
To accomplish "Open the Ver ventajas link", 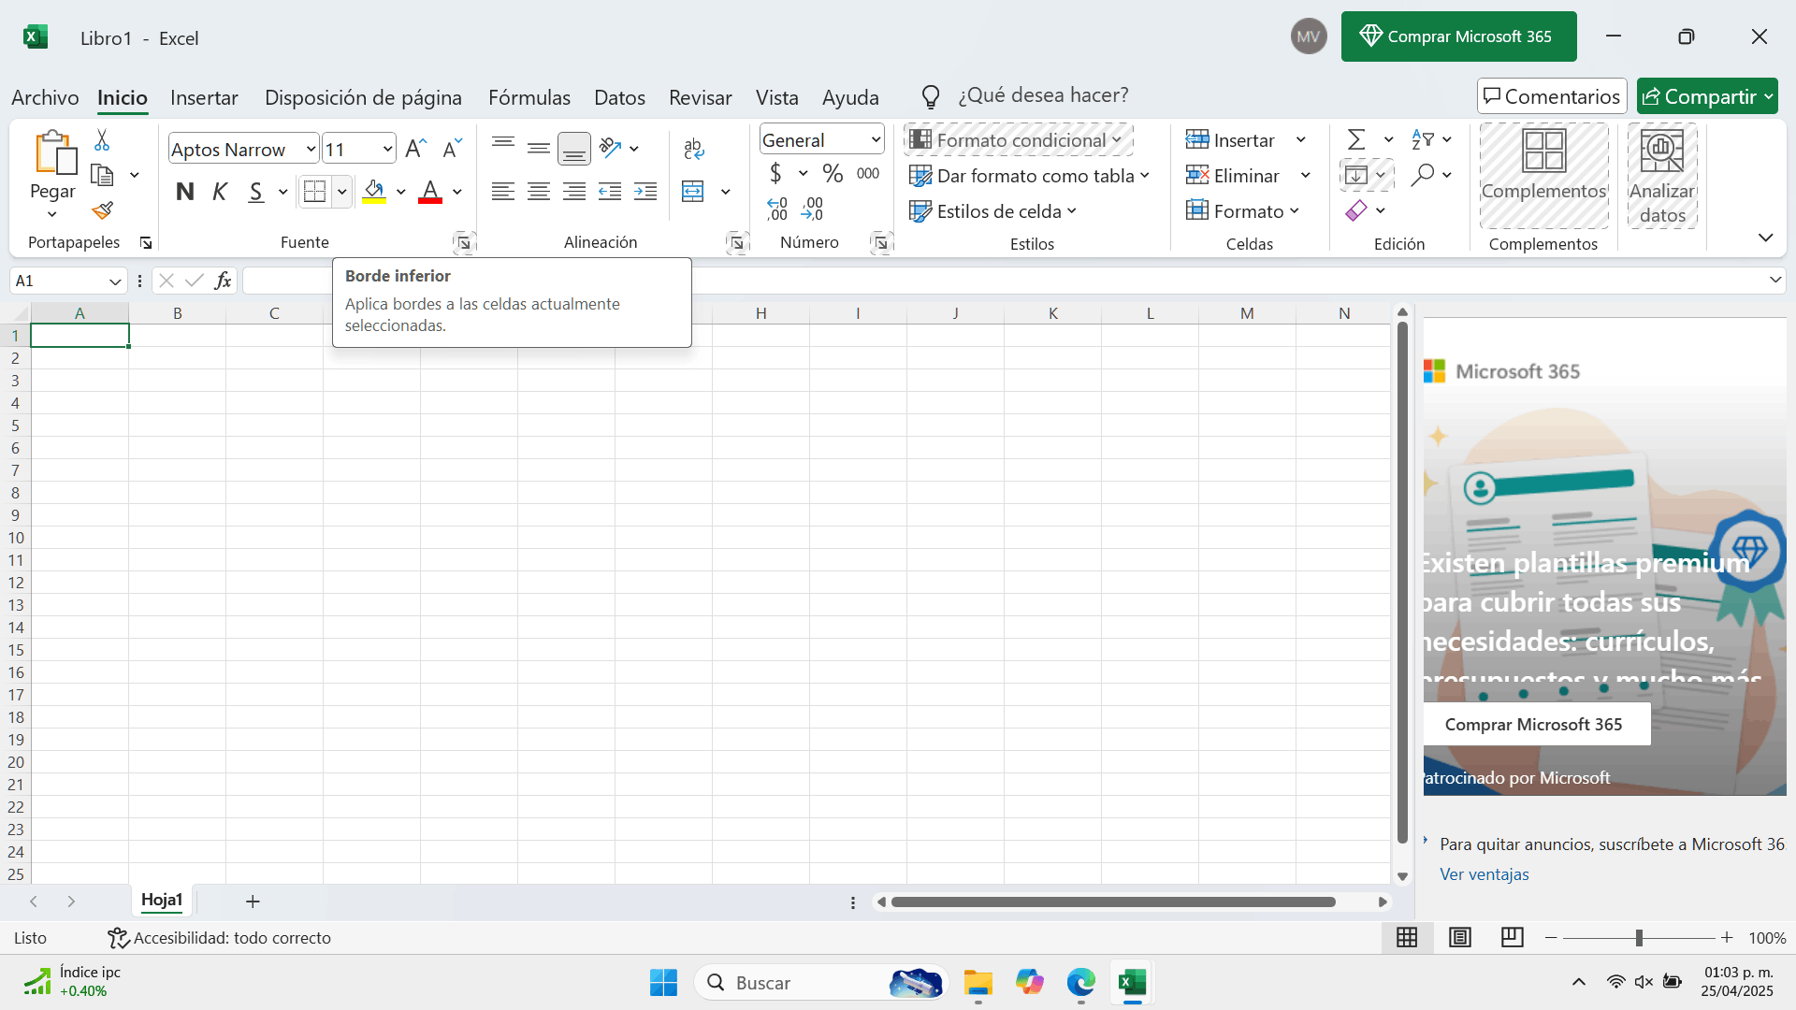I will pos(1484,874).
